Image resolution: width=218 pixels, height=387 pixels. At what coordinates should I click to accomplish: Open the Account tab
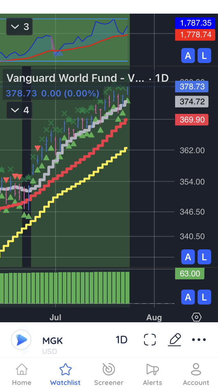[196, 374]
